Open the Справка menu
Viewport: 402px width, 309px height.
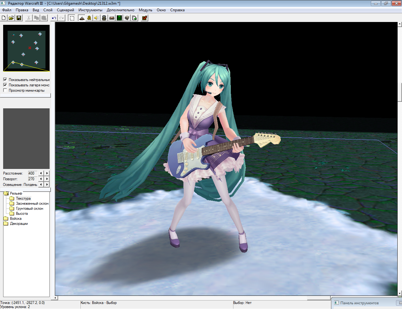177,10
